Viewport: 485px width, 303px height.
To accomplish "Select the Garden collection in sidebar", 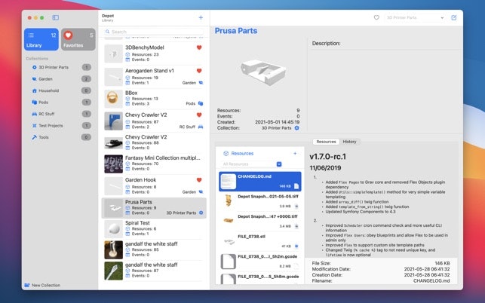I will pyautogui.click(x=61, y=79).
